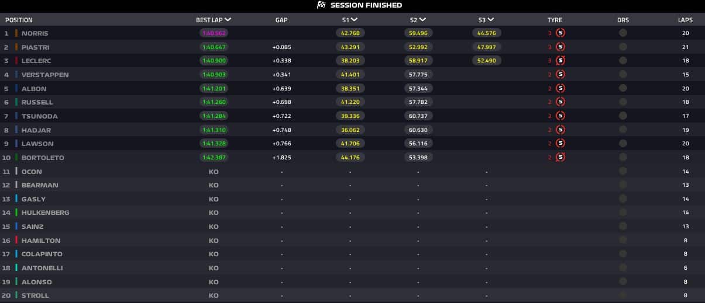Click the gap value +1.825
705x303 pixels.
tap(281, 158)
